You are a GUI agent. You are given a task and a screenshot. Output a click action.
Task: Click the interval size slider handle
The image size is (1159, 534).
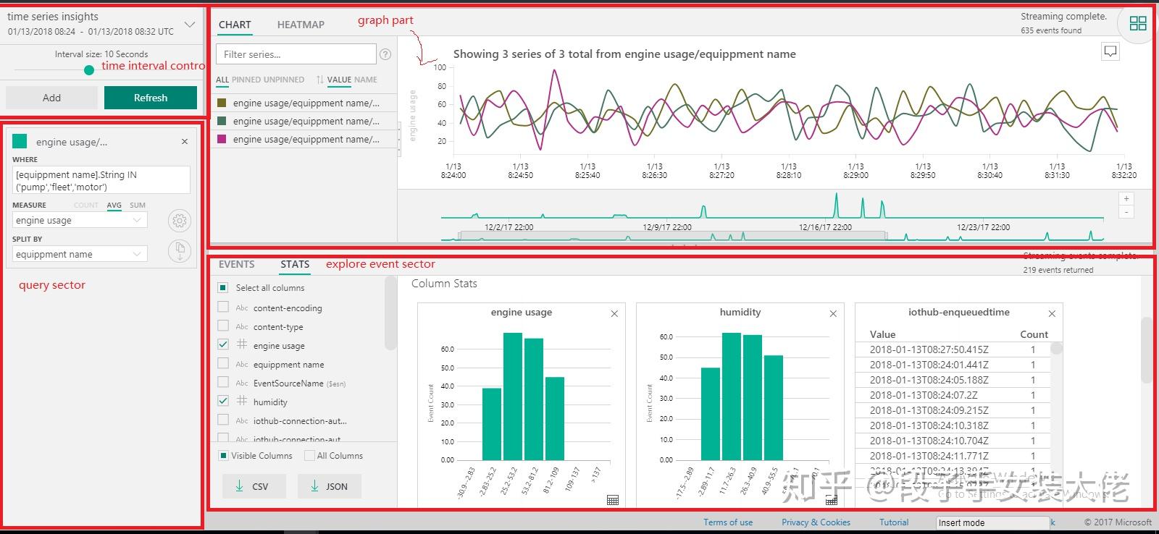[x=89, y=70]
